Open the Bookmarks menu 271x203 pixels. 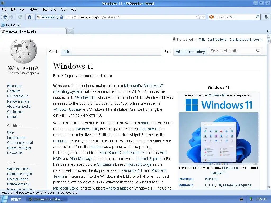click(x=49, y=10)
